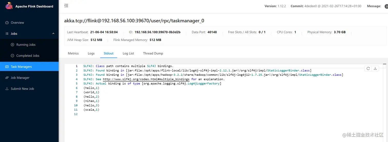This screenshot has width=388, height=142.
Task: Click the Jobs list icon
Action: point(7,34)
